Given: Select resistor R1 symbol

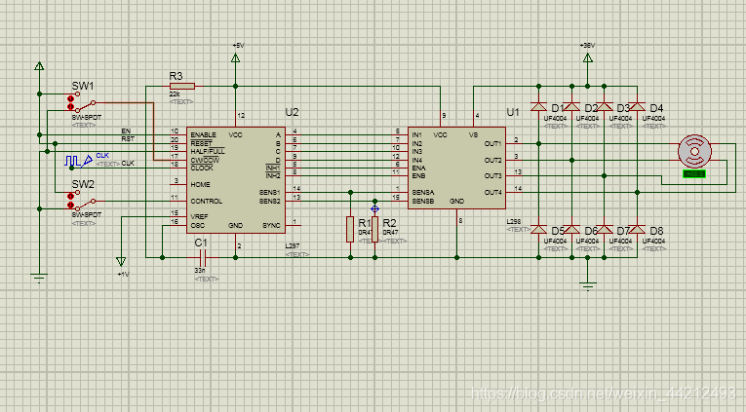Looking at the screenshot, I should (350, 230).
